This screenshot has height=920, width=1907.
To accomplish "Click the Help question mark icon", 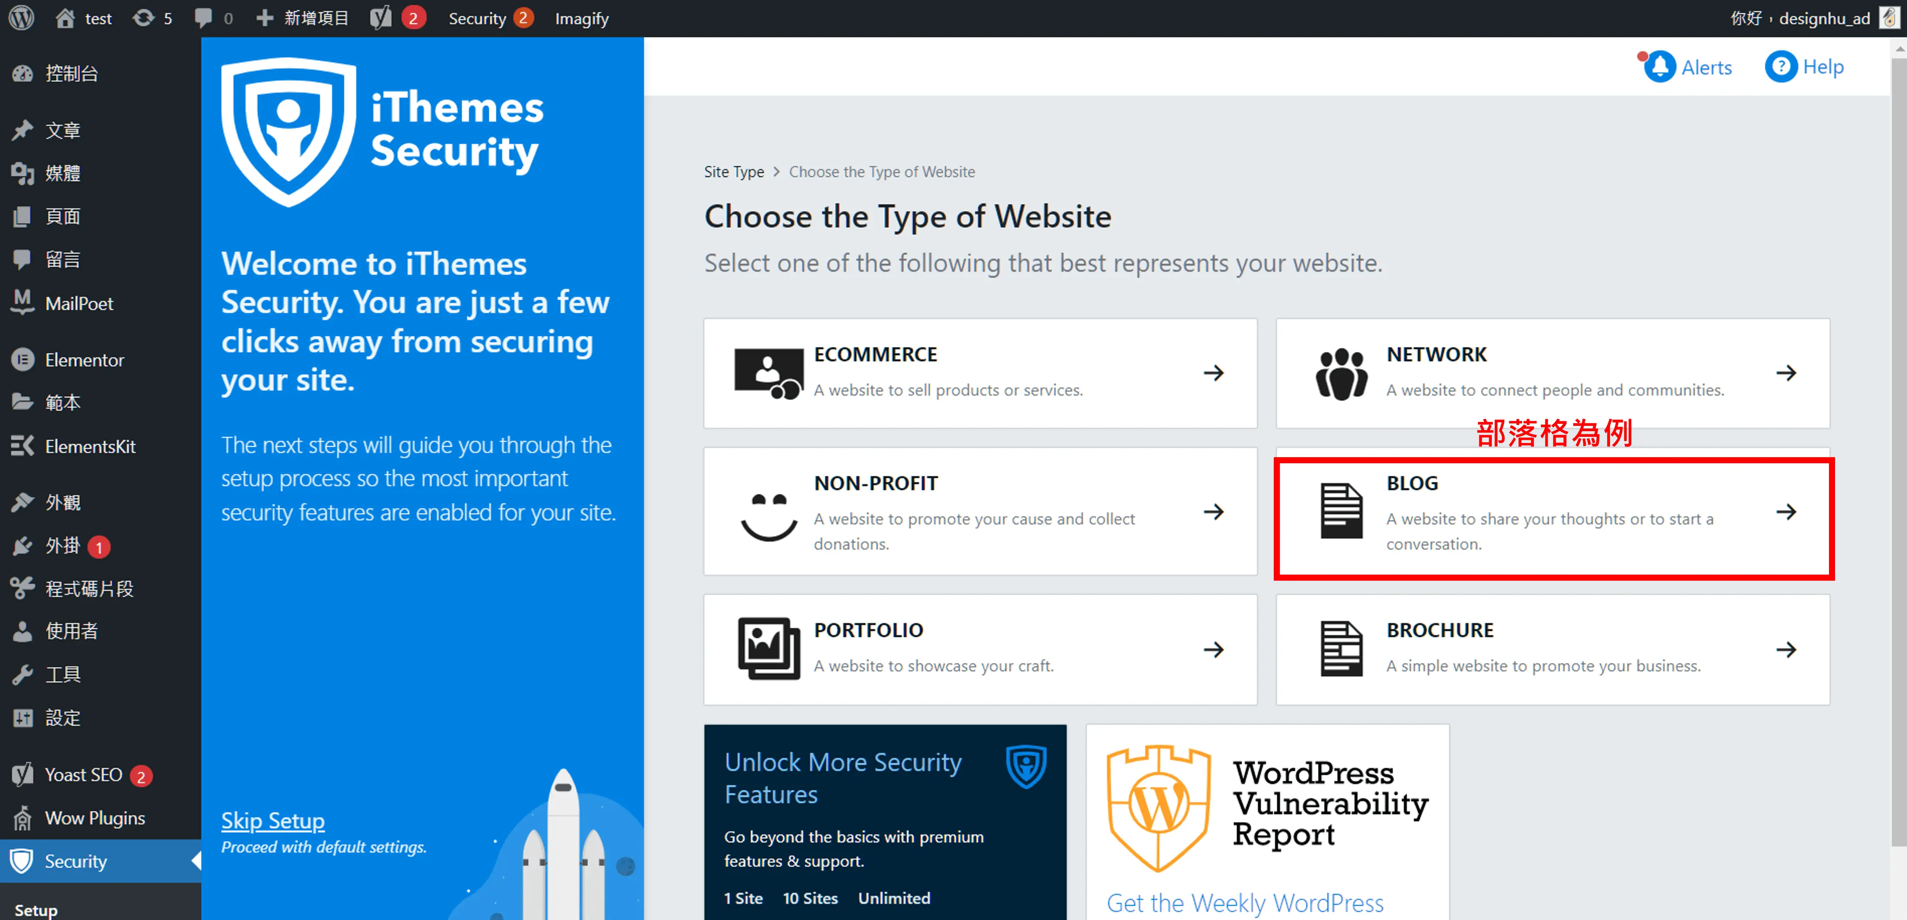I will [1780, 67].
